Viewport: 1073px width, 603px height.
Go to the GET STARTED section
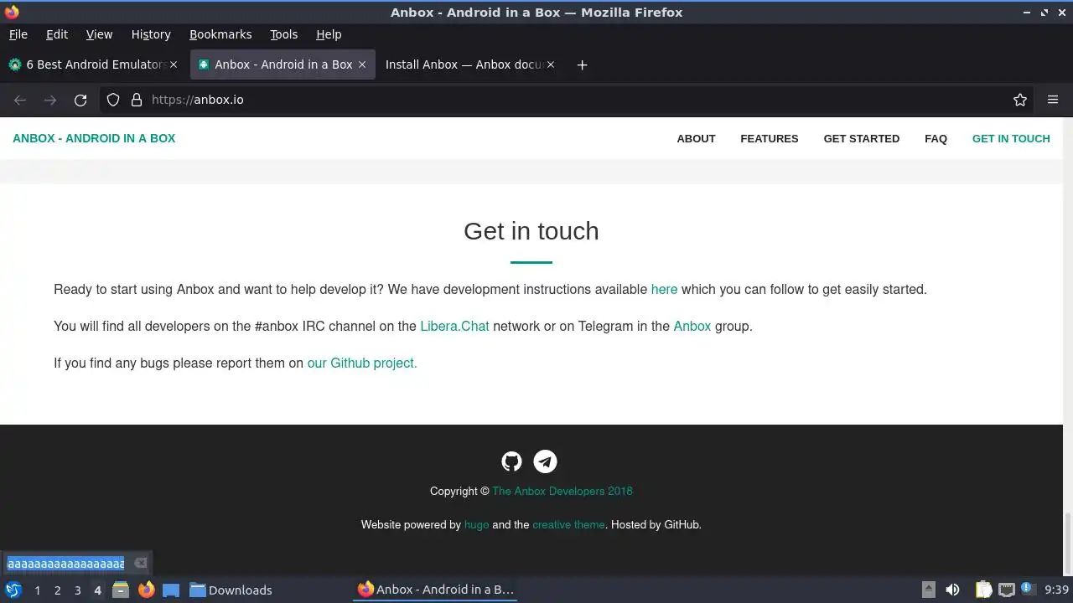pos(861,139)
